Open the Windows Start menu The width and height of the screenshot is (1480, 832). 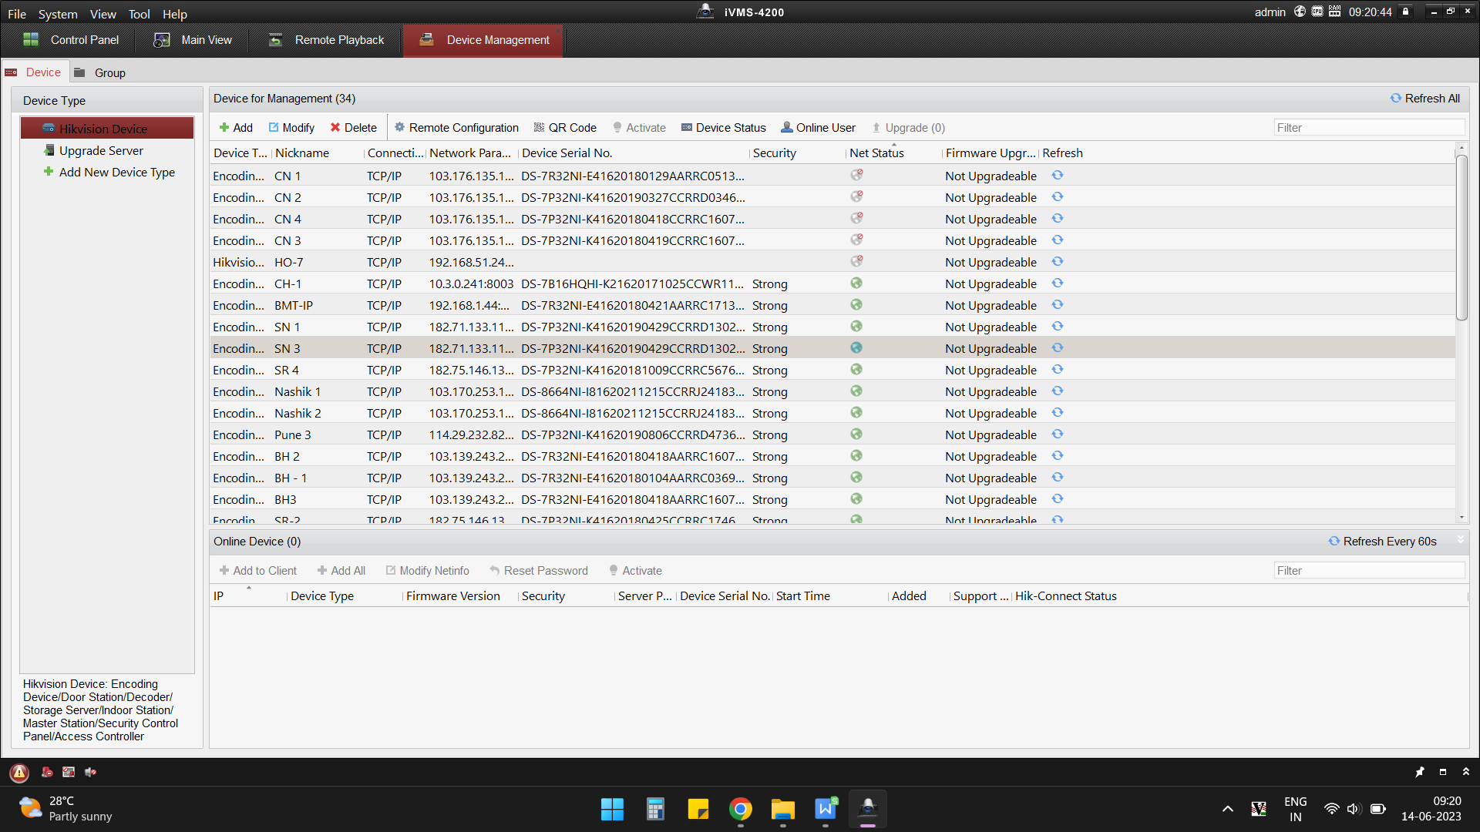click(612, 809)
